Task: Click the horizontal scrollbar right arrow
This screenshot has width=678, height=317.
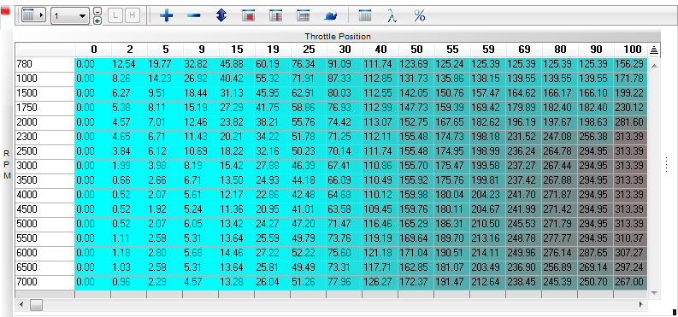Action: click(641, 305)
